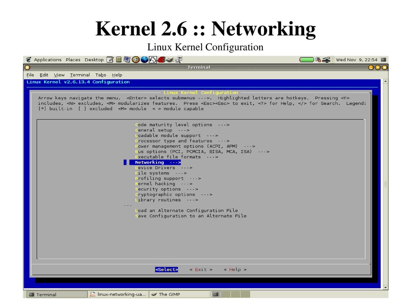
Task: Click the Exit button
Action: [201, 269]
